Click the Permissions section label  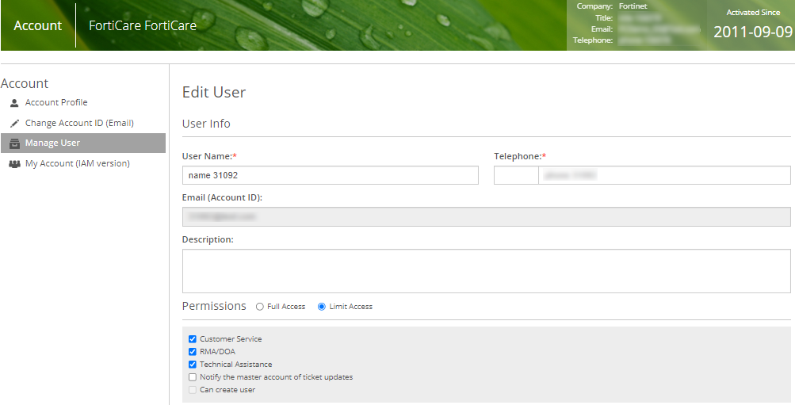point(214,306)
